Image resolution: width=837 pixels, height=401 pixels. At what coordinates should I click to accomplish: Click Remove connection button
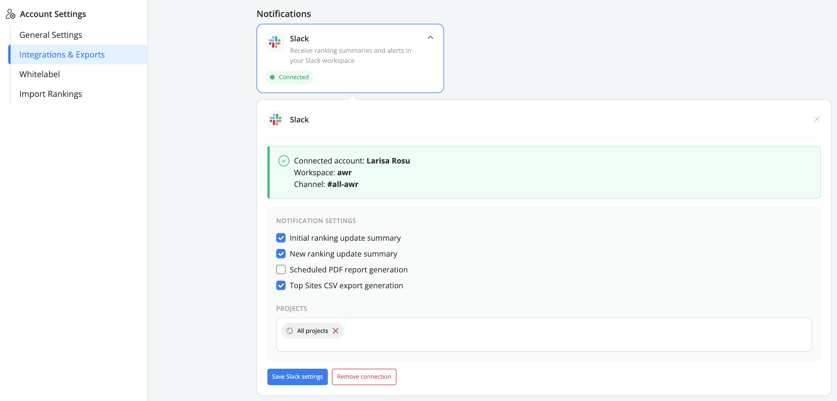(364, 377)
